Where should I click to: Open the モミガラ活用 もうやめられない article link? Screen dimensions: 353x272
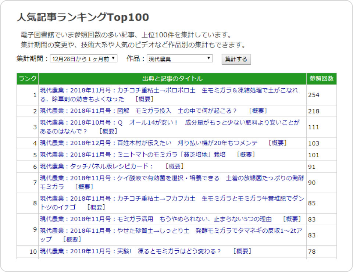click(156, 219)
